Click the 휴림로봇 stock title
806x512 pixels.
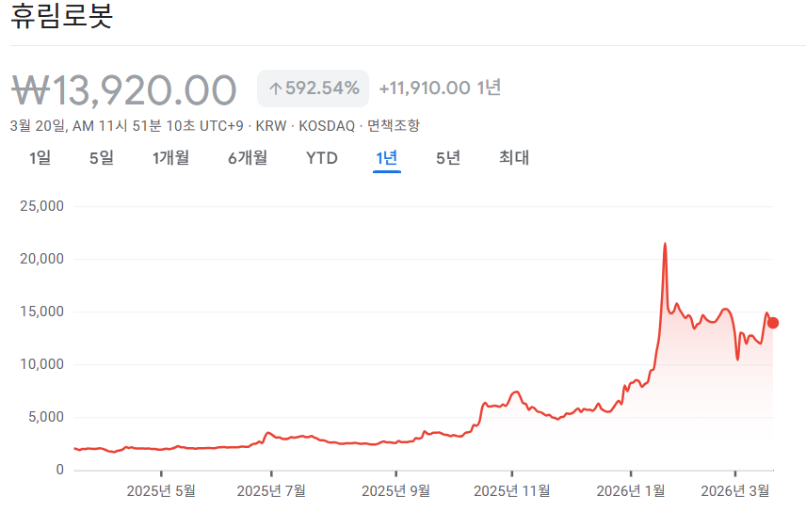coord(62,15)
